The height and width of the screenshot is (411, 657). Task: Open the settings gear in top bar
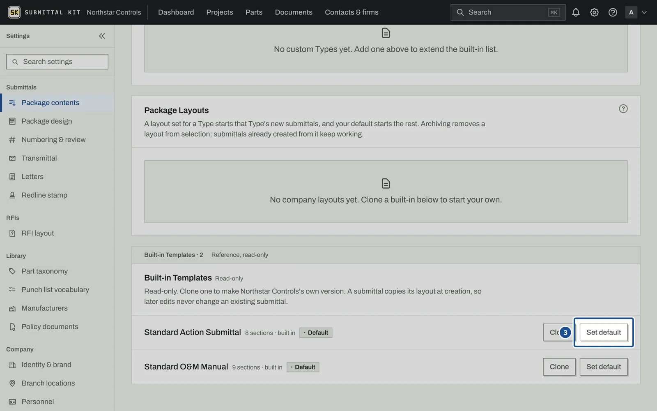coord(594,12)
